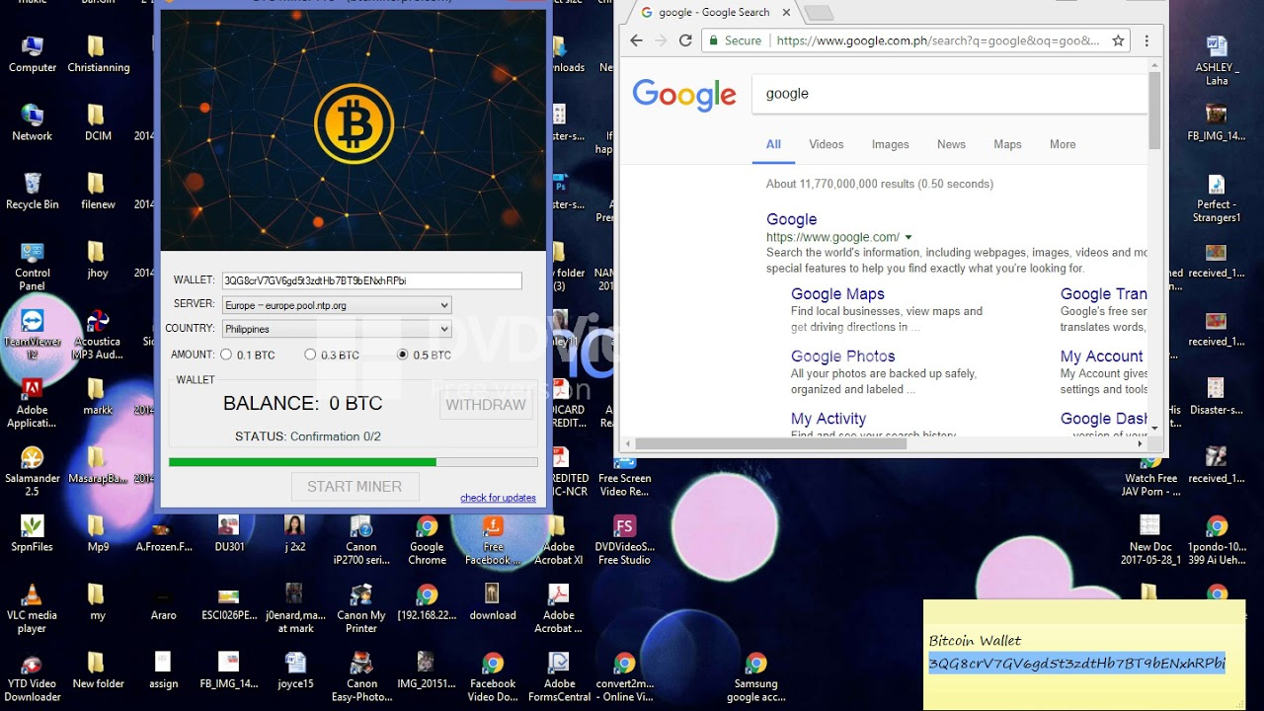This screenshot has height=711, width=1264.
Task: Open the Christianning folder icon
Action: pyautogui.click(x=98, y=54)
